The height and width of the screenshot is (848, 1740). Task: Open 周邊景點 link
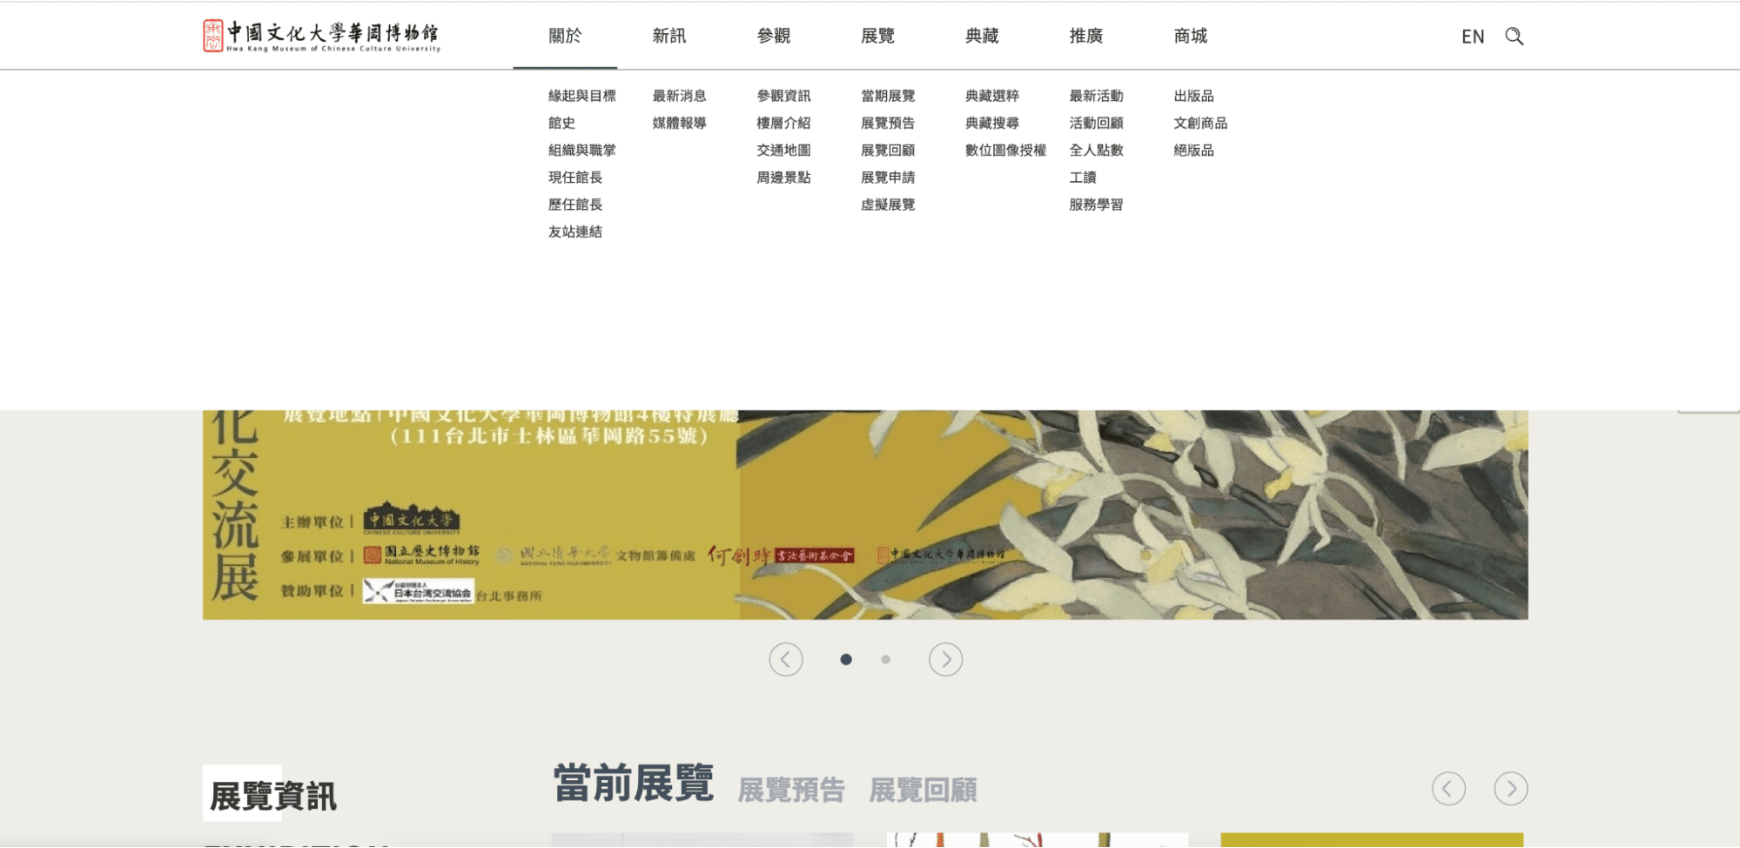pos(783,177)
